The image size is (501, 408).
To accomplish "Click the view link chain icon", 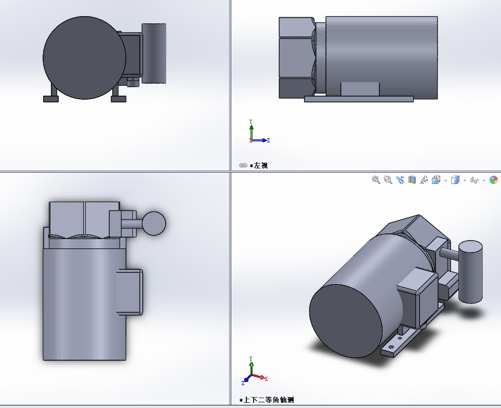I will (x=243, y=165).
